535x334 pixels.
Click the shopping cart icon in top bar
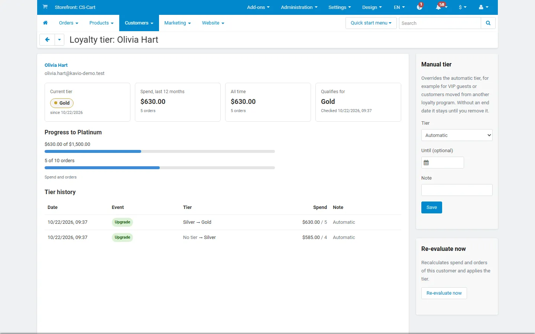click(45, 7)
